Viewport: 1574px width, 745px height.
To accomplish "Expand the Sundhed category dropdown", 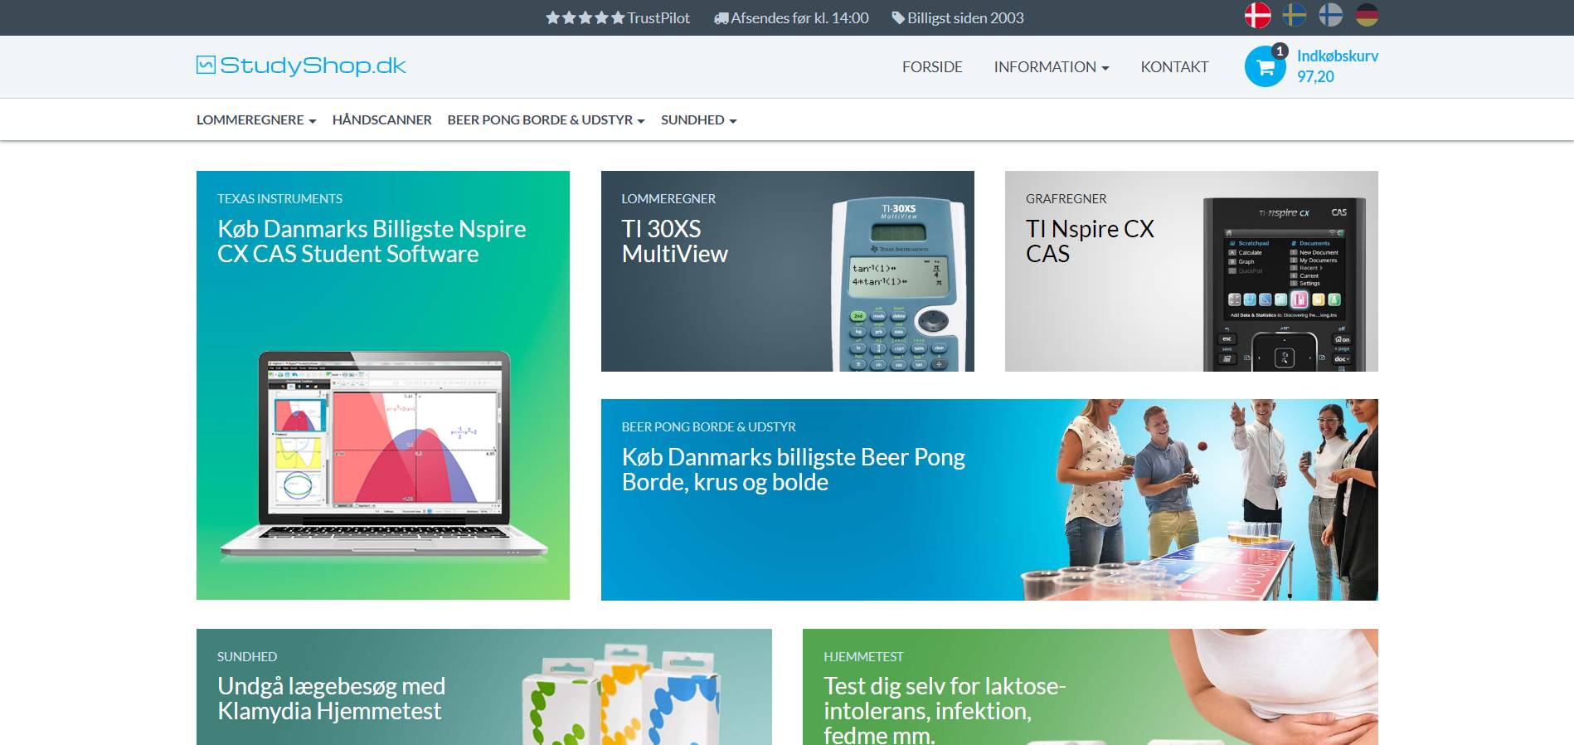I will pos(698,120).
